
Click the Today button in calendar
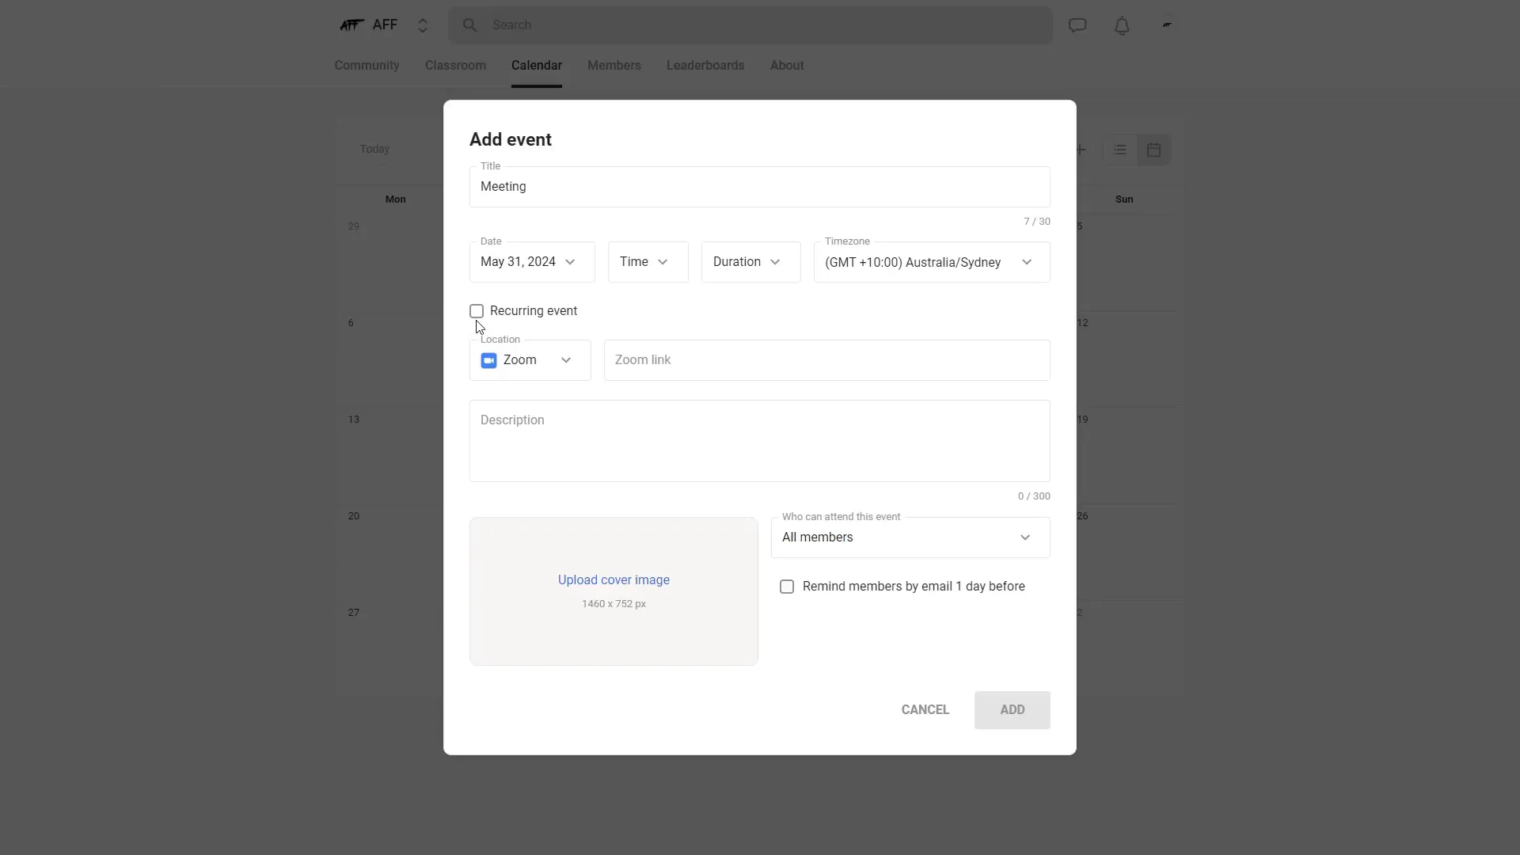(374, 149)
